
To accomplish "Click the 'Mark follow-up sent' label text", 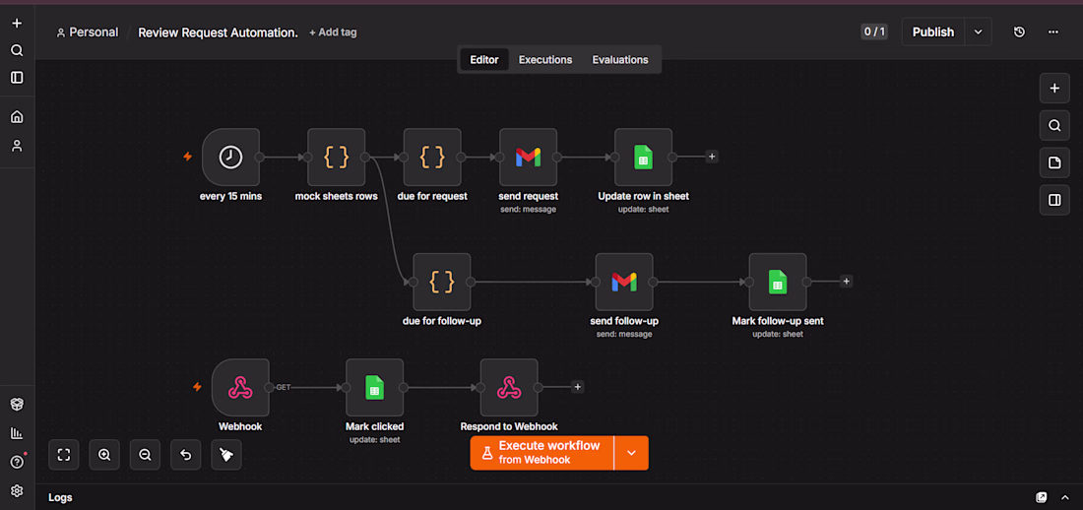I will click(778, 321).
